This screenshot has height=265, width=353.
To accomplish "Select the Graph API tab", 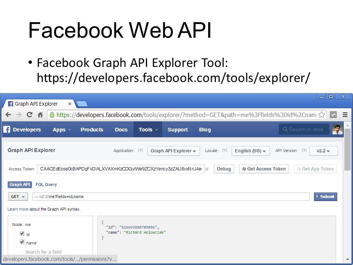I will pyautogui.click(x=20, y=184).
